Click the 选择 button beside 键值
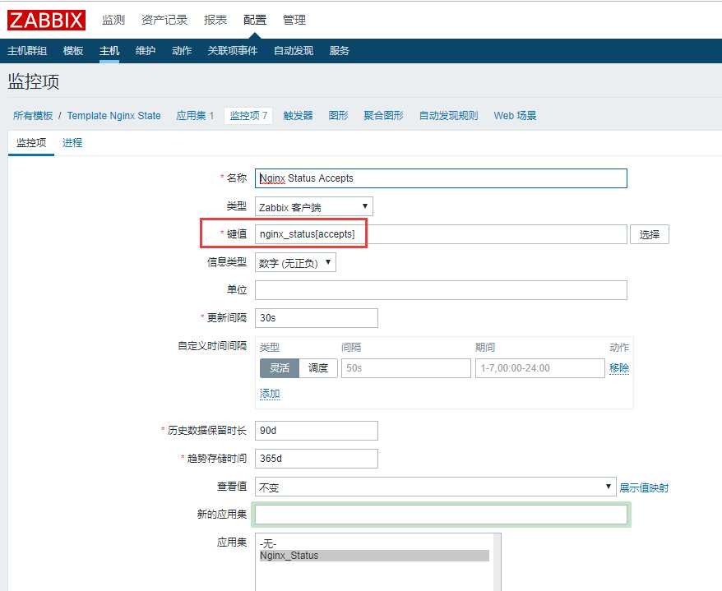The width and height of the screenshot is (722, 591). click(x=650, y=234)
